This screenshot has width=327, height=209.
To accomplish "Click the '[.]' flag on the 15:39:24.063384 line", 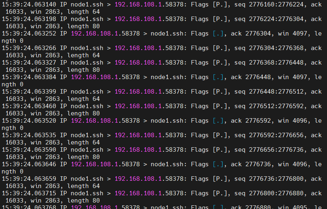I will coord(218,77).
